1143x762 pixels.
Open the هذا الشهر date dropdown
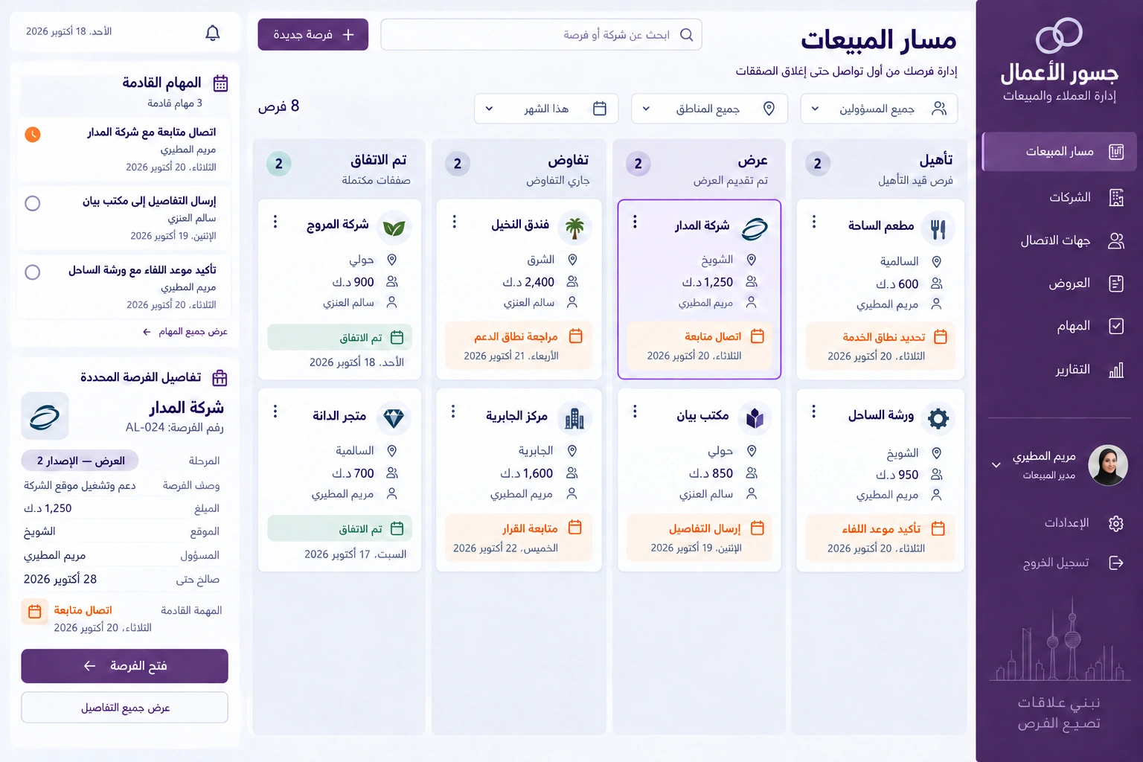click(x=545, y=109)
